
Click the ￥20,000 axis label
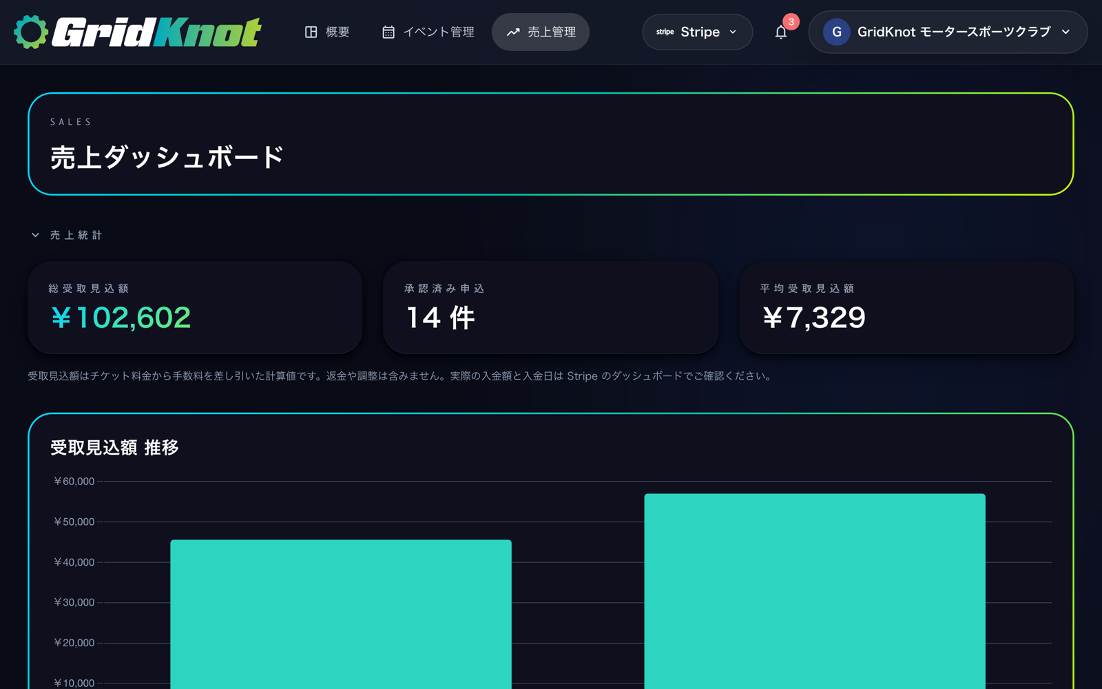(74, 643)
